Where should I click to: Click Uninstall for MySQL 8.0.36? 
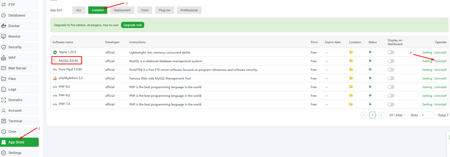click(440, 61)
